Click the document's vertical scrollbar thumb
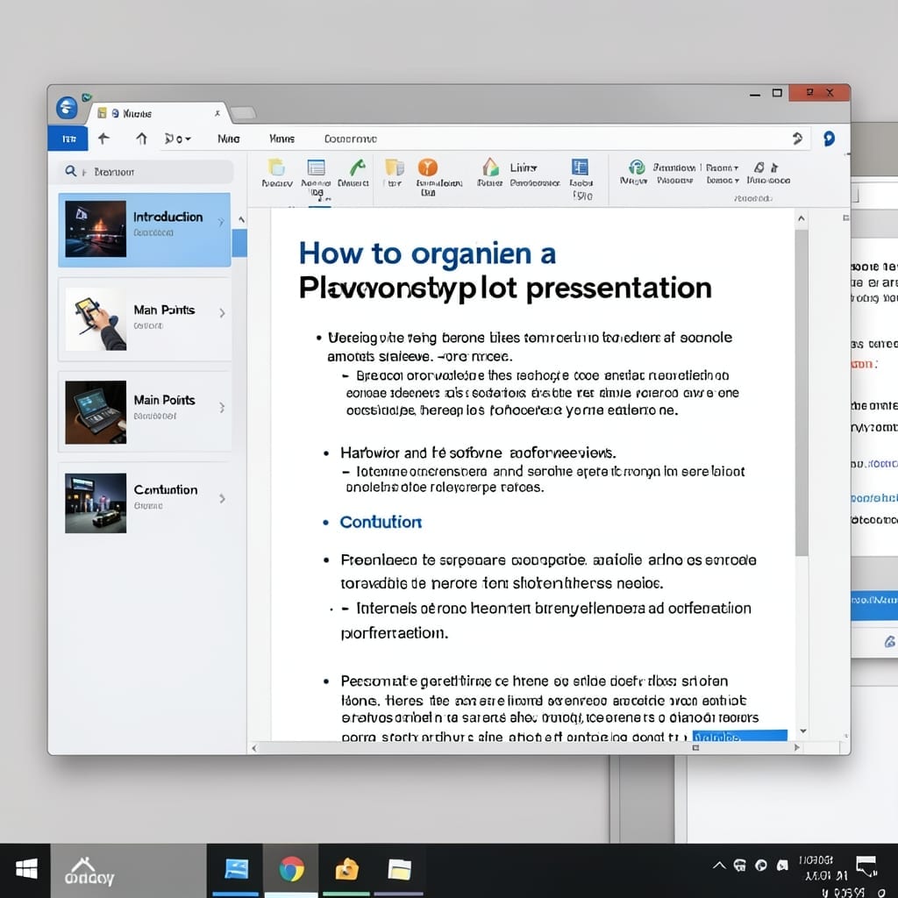Image resolution: width=898 pixels, height=898 pixels. tap(802, 392)
